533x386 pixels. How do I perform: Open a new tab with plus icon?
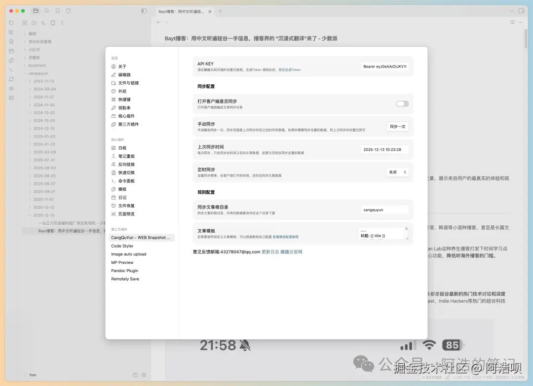click(220, 11)
